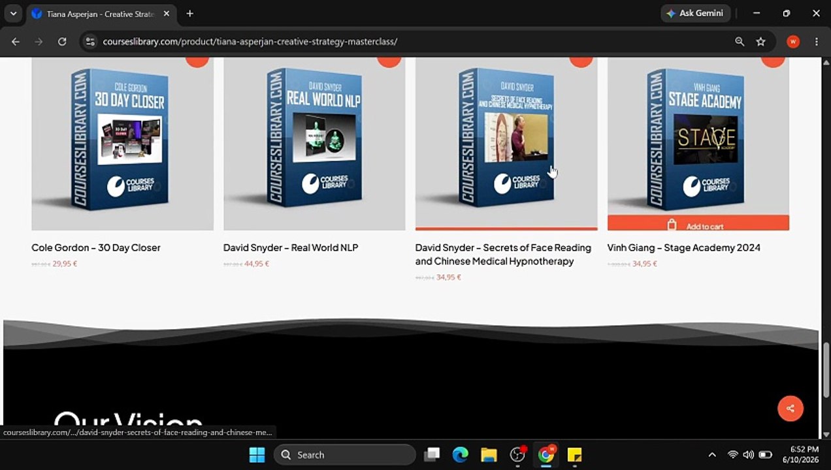Viewport: 831px width, 470px height.
Task: Click the Face Reading 34,95 € price
Action: (x=449, y=277)
